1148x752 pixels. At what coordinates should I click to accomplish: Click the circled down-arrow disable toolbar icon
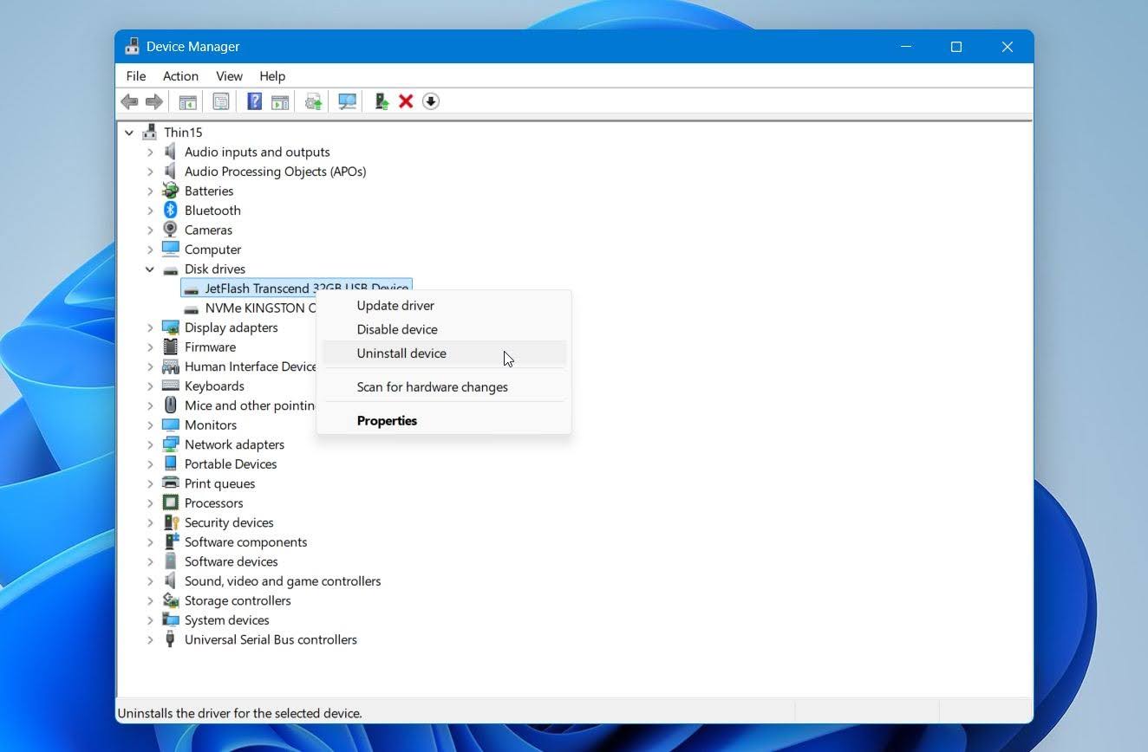431,102
